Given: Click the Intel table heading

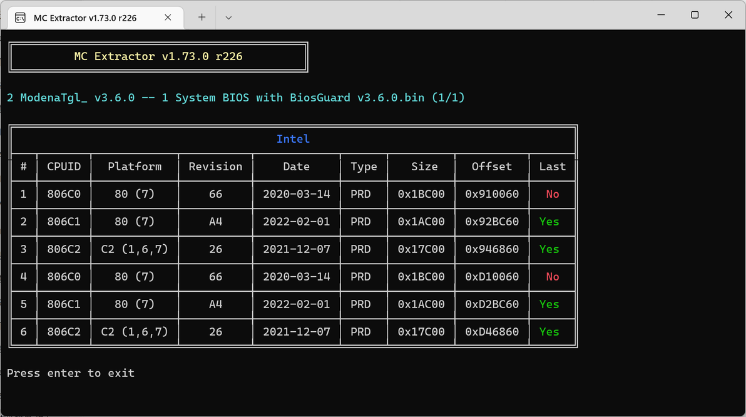Looking at the screenshot, I should [x=293, y=139].
